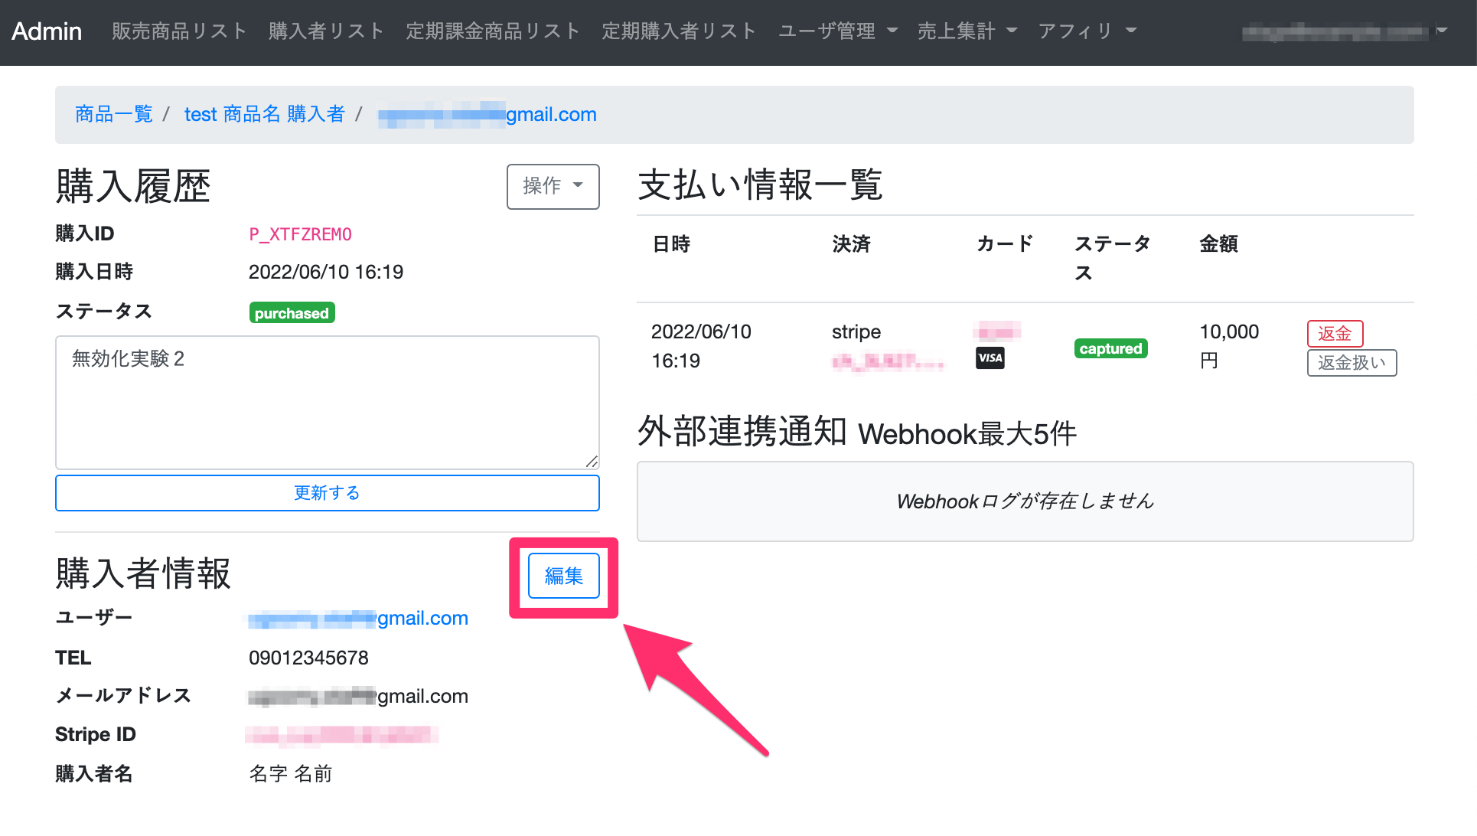Click the green purchased status badge
1477x836 pixels.
[x=292, y=313]
